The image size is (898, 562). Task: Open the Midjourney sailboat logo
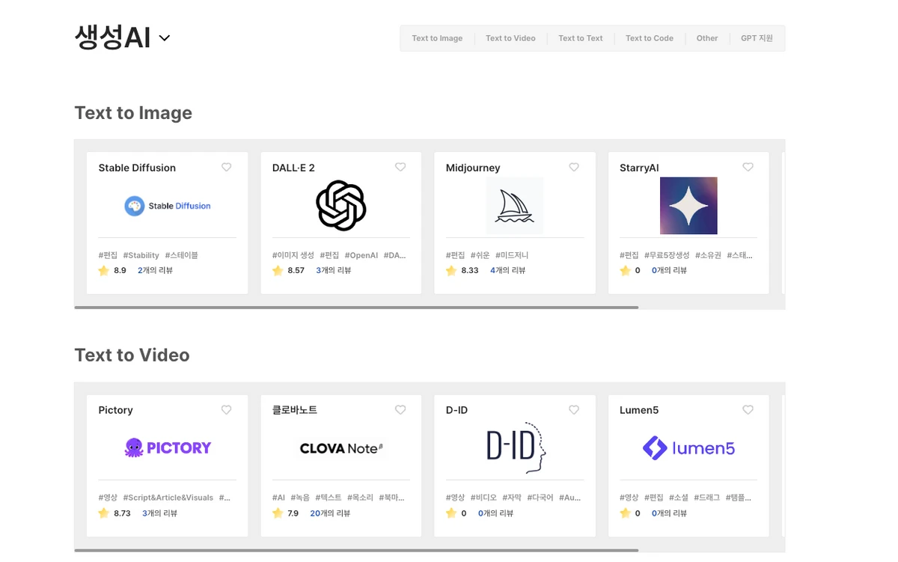coord(515,206)
